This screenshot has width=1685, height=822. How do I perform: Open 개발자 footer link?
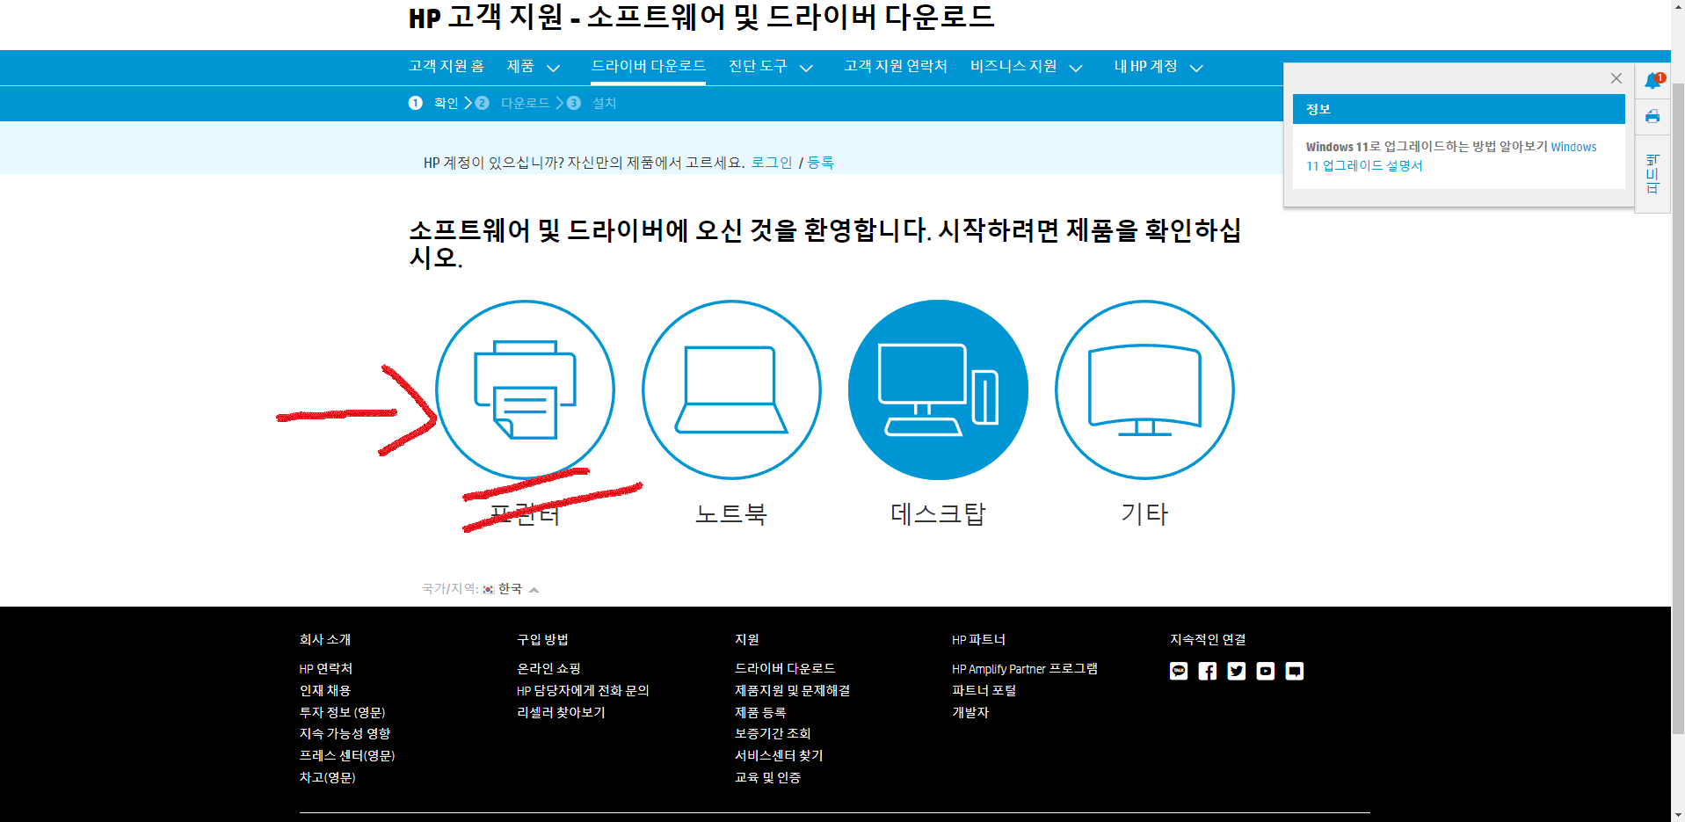pos(970,713)
